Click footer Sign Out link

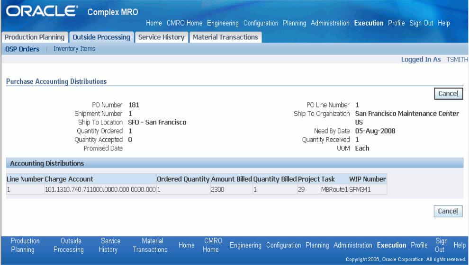(x=441, y=245)
